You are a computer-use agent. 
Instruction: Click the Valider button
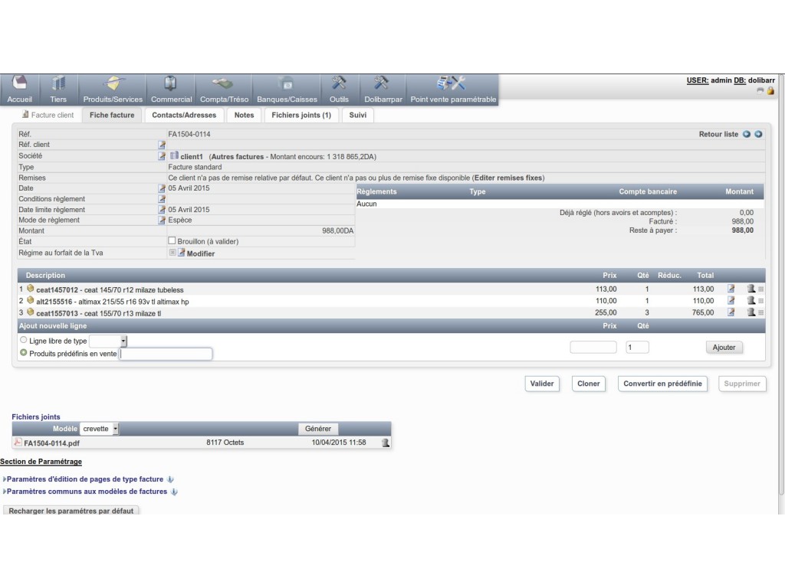tap(542, 384)
